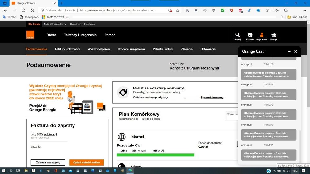Click the Konto z usługami łączonymi heading
310x174 pixels.
194,68
